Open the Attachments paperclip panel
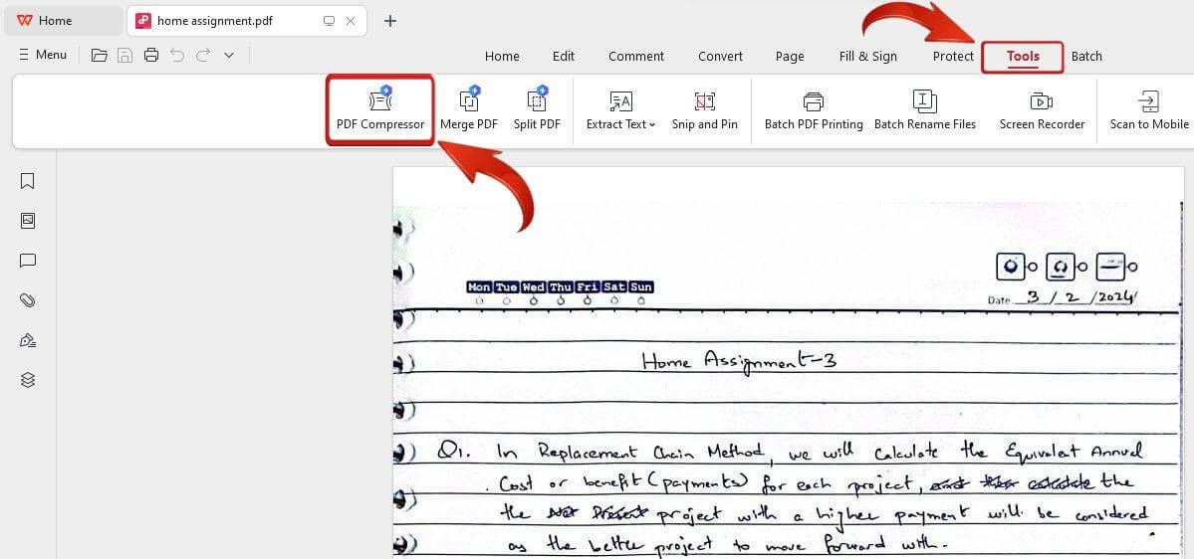 pyautogui.click(x=28, y=300)
